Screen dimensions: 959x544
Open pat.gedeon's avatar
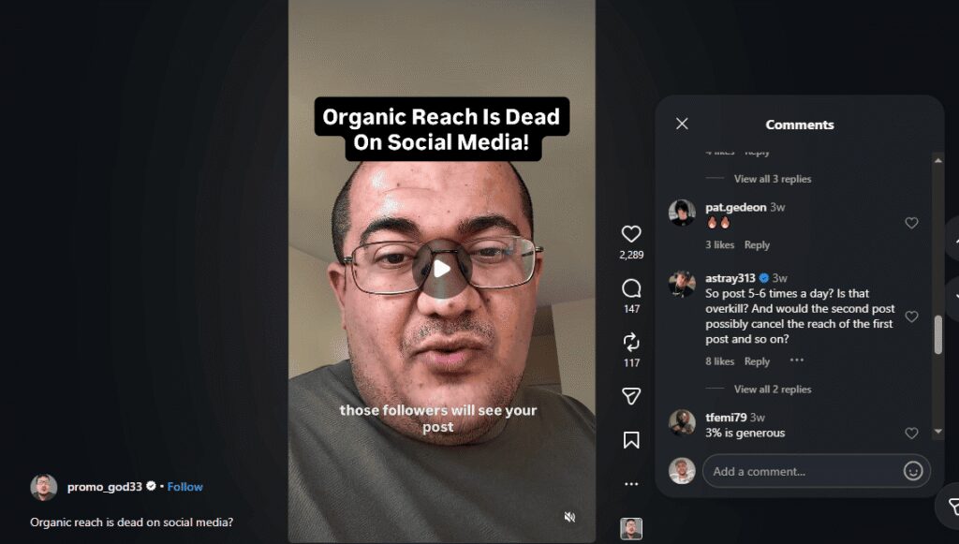click(x=682, y=213)
